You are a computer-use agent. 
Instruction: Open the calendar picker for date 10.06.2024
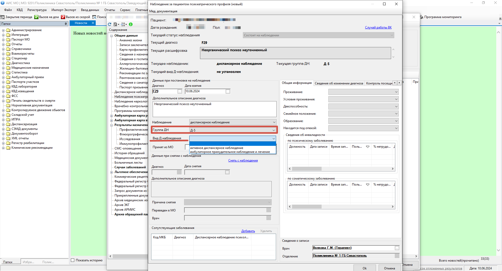click(x=228, y=91)
